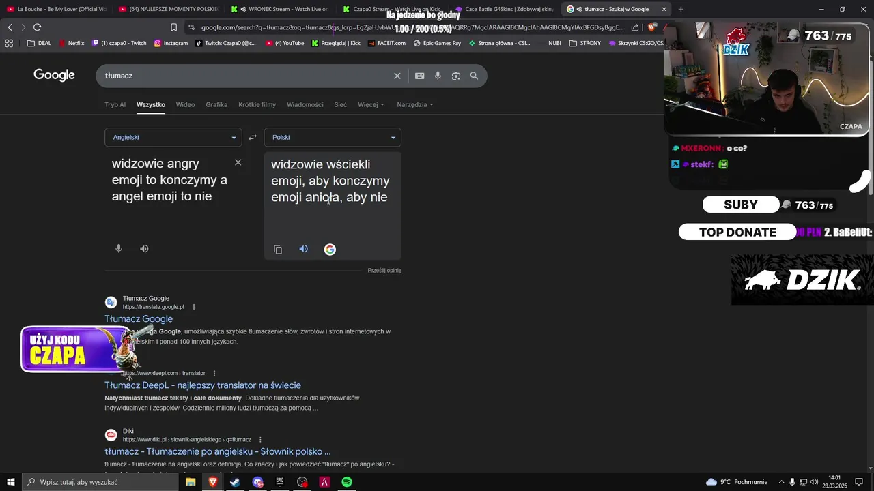
Task: Open target language dropdown Polski
Action: pos(333,137)
